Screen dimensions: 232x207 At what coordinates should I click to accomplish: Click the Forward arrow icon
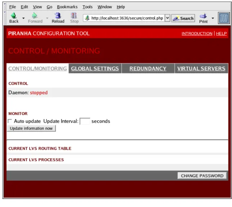click(35, 16)
